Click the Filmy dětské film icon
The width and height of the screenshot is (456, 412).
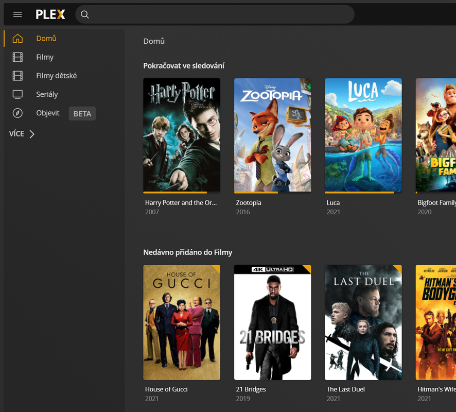click(x=17, y=76)
